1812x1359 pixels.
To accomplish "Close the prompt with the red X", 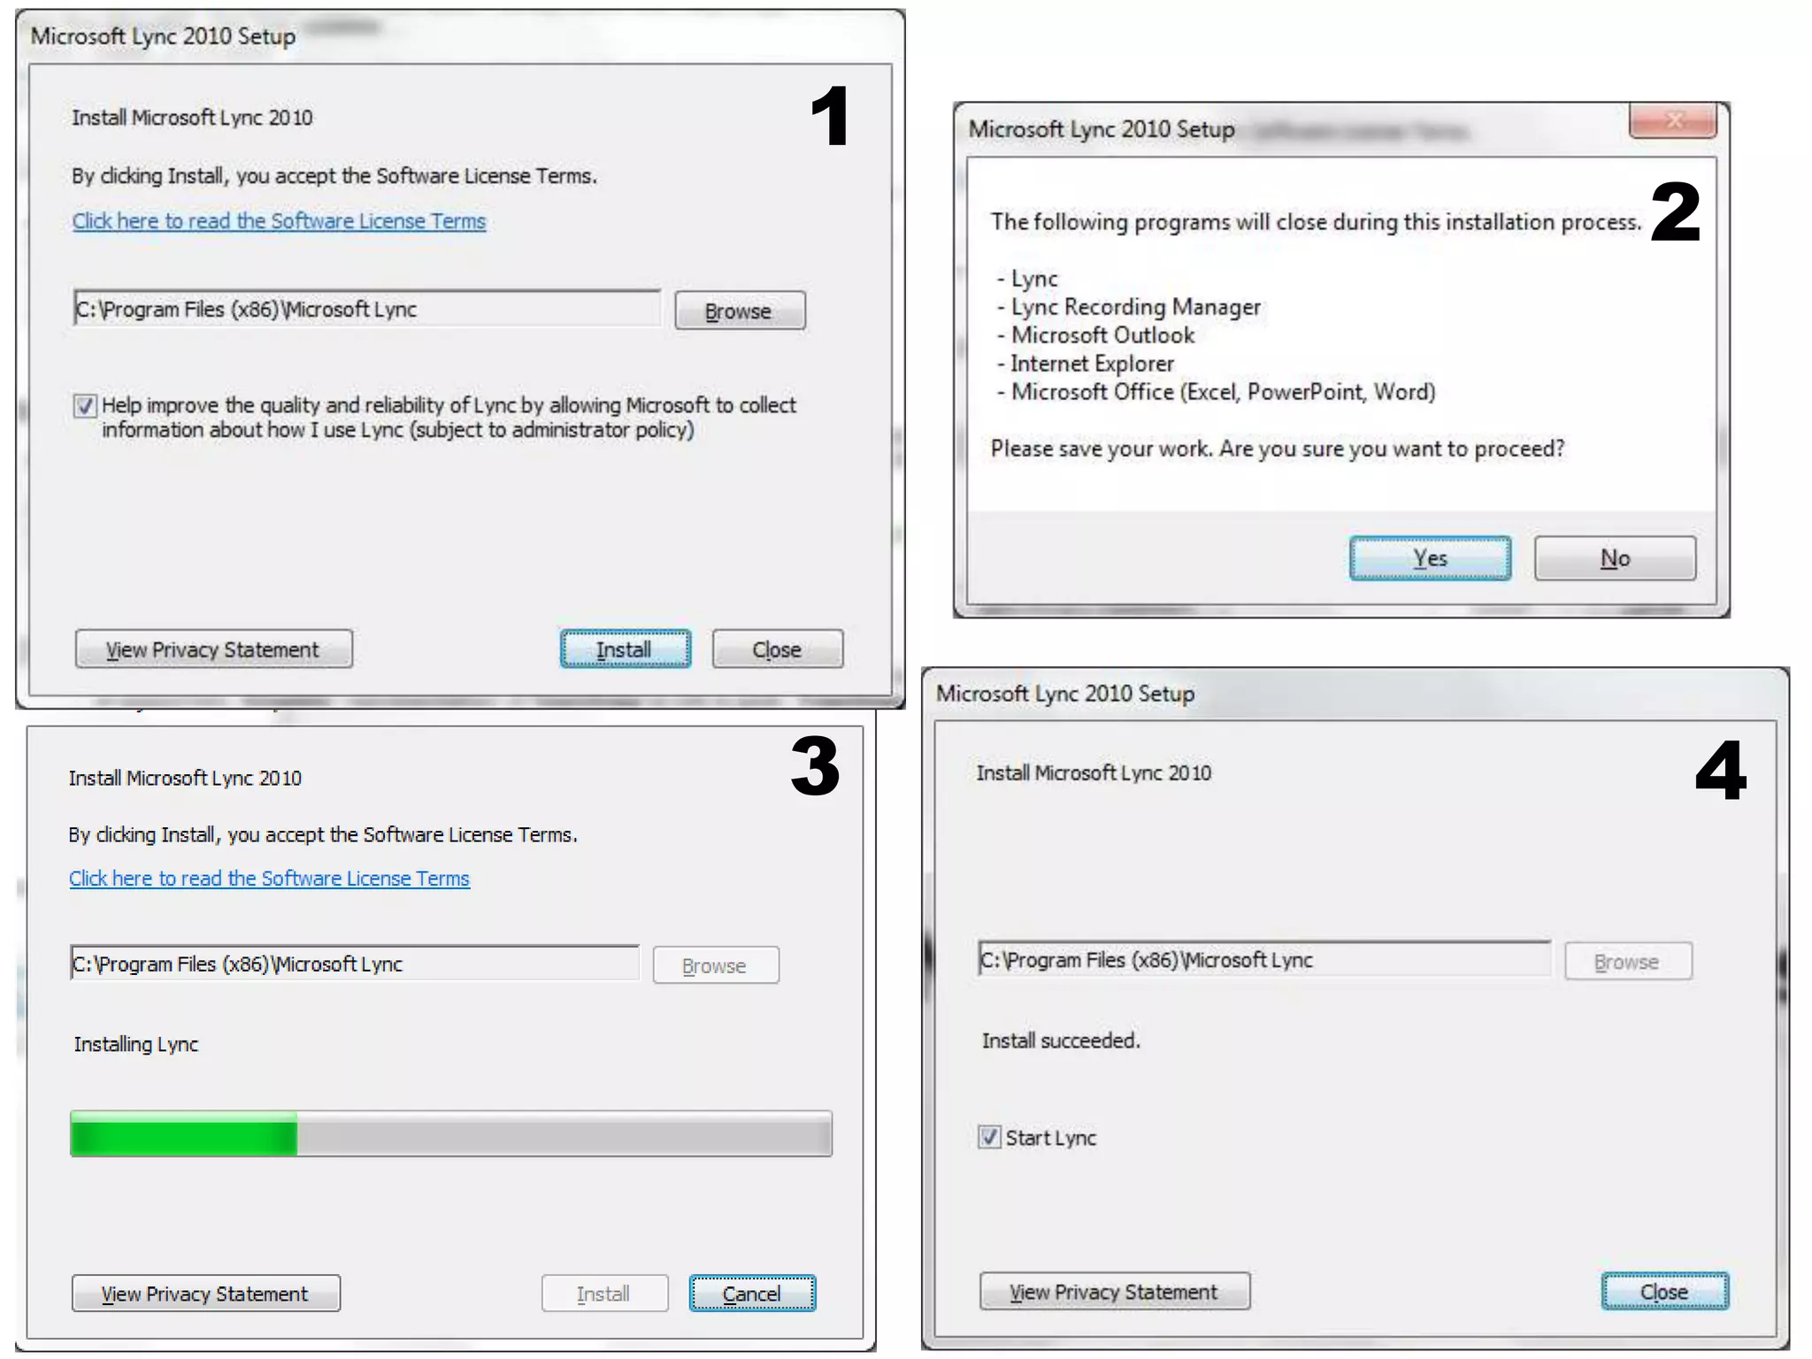I will click(x=1672, y=120).
